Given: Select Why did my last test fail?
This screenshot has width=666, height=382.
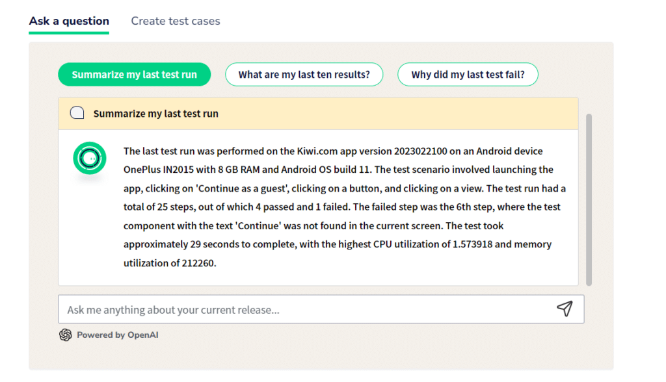Looking at the screenshot, I should pos(468,74).
